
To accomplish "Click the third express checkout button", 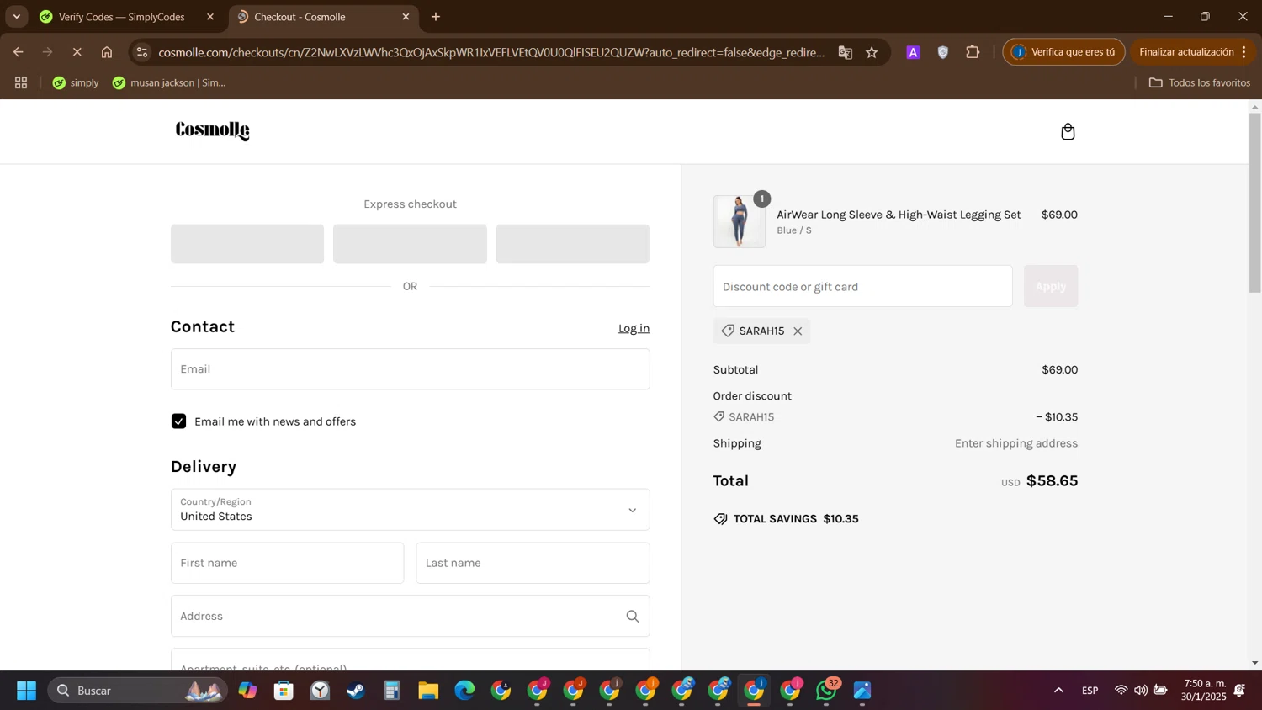I will point(572,244).
